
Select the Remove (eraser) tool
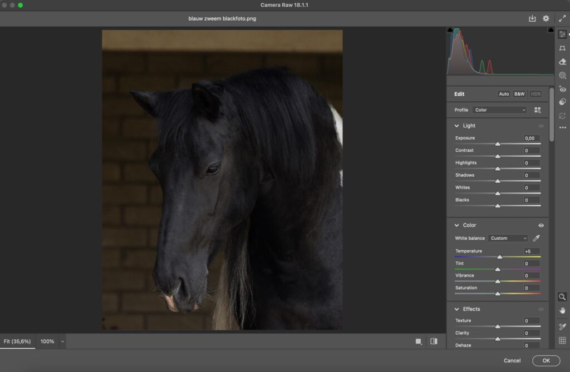562,62
